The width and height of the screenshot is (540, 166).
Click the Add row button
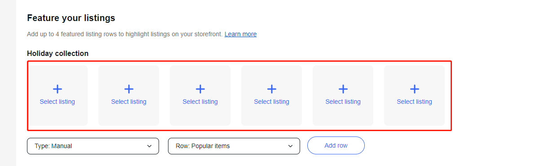(336, 145)
